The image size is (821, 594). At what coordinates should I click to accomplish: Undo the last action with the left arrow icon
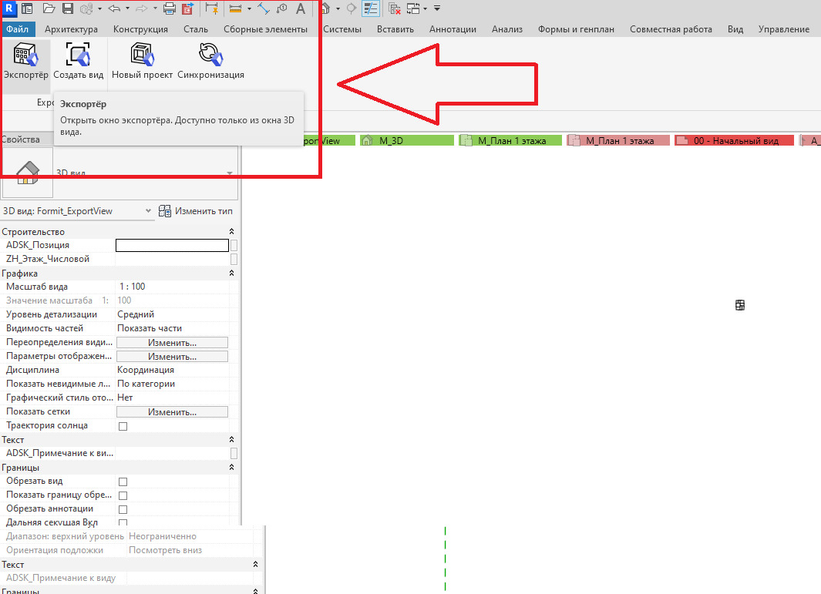click(x=114, y=8)
